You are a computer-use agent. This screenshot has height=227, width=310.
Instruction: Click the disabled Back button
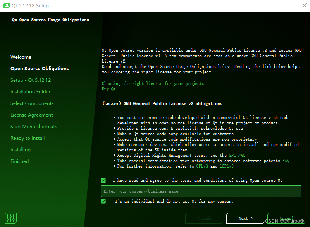tap(205, 218)
